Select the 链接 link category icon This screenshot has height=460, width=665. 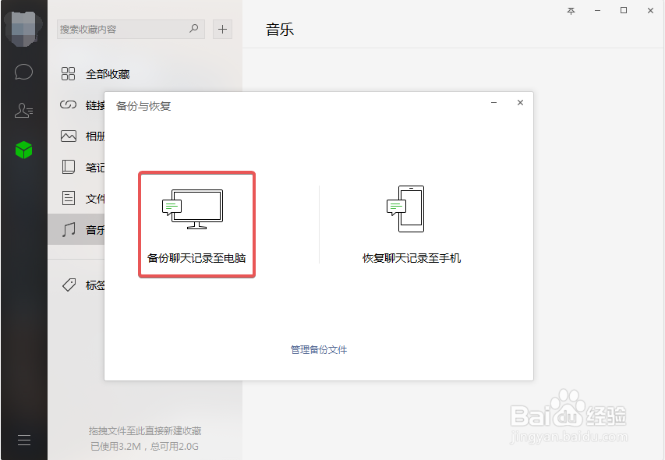point(69,104)
